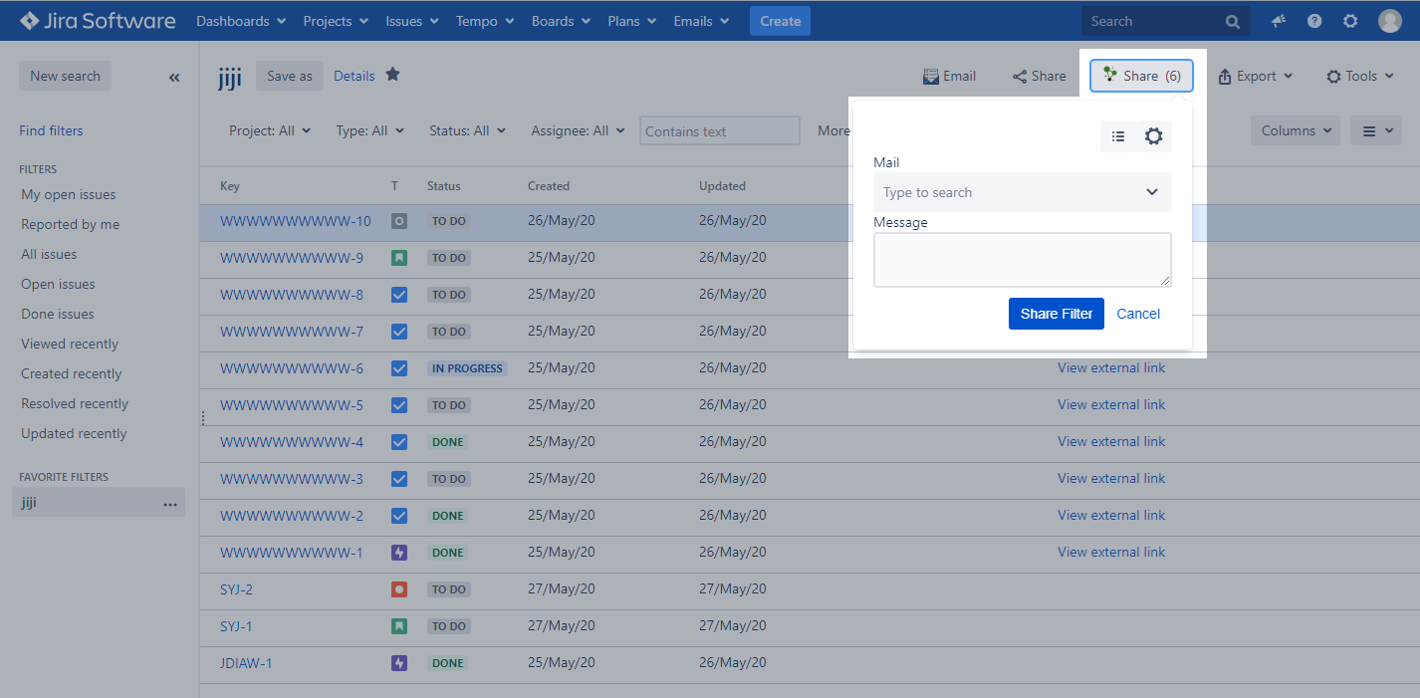Click the list icon in share popup
The image size is (1420, 698).
click(1118, 136)
